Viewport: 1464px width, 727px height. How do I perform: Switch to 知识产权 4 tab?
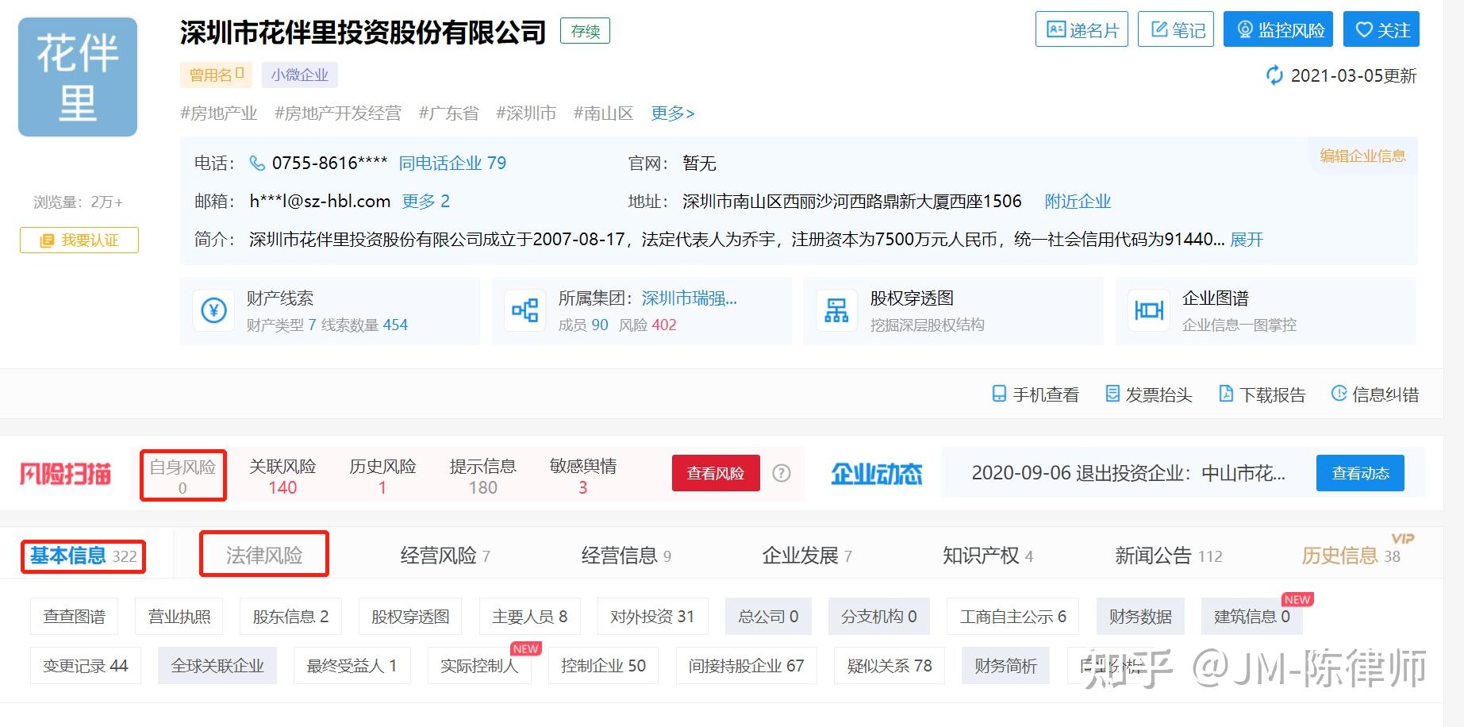coord(988,556)
